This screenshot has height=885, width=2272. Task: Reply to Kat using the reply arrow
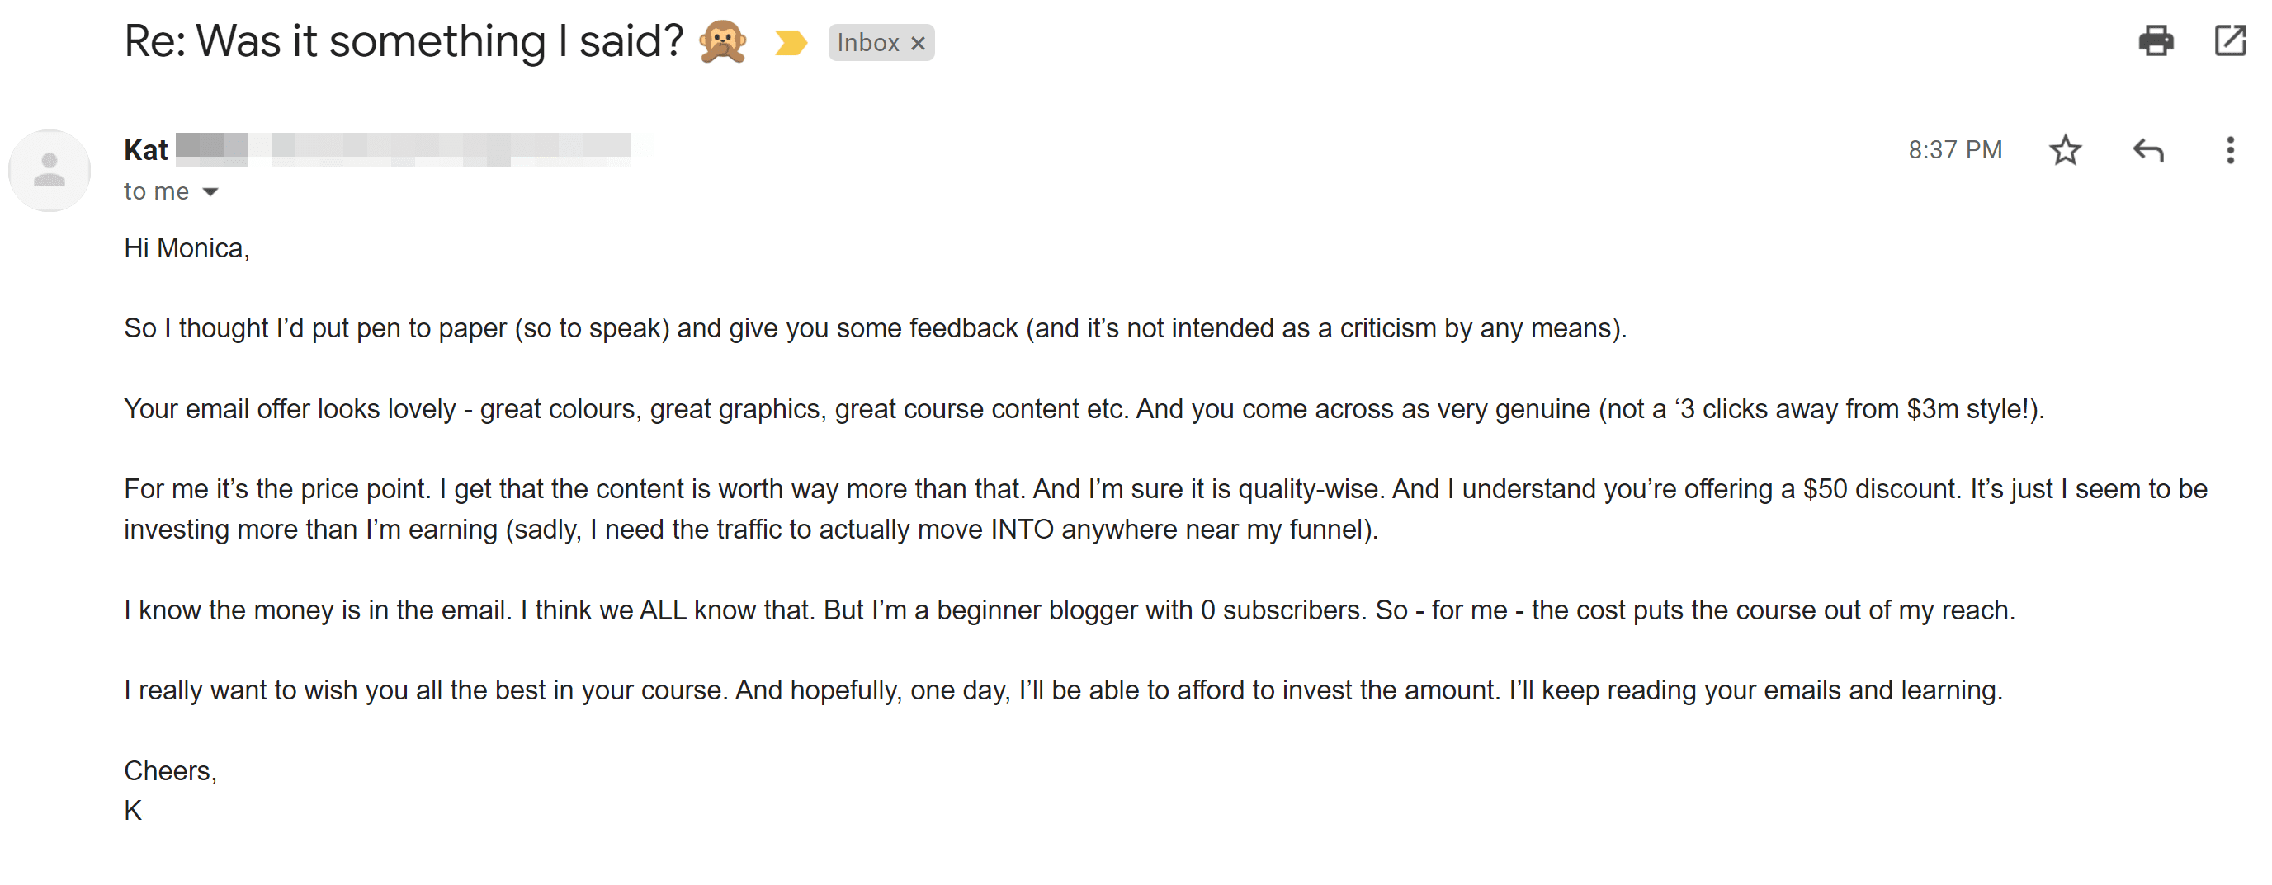tap(2147, 150)
